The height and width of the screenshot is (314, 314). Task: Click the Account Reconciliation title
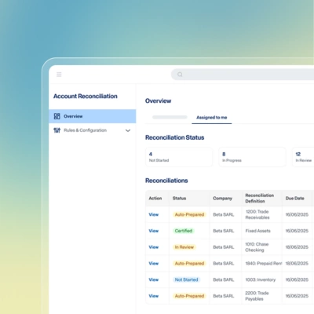[86, 97]
